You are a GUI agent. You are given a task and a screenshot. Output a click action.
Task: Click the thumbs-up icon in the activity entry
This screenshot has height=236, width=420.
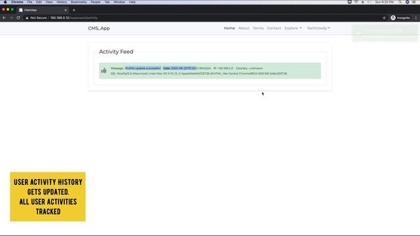coord(104,71)
